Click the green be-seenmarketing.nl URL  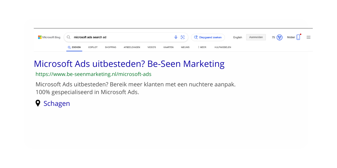(x=93, y=74)
